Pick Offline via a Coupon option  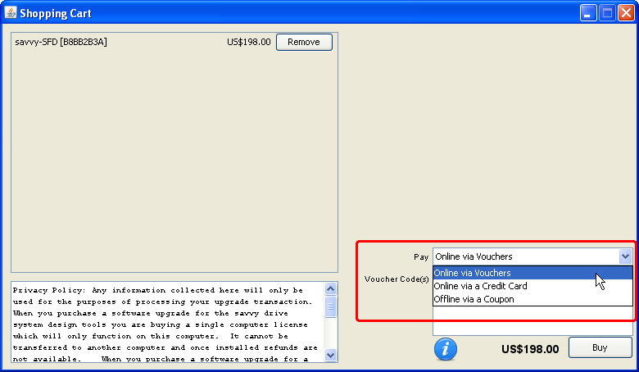(x=532, y=299)
